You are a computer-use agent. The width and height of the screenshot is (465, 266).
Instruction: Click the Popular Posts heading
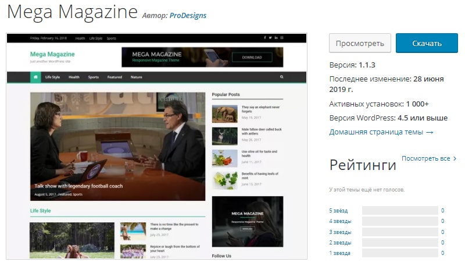(x=226, y=94)
